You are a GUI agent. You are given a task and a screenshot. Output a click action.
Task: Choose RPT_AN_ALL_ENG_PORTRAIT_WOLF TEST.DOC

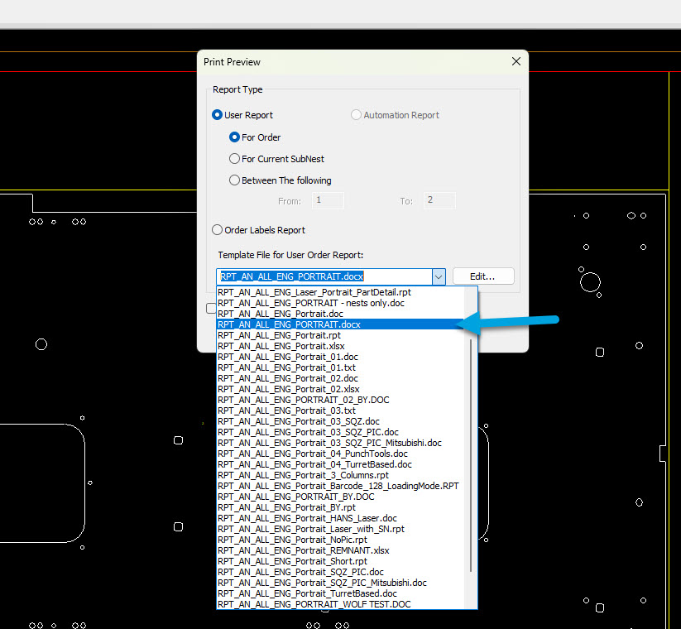point(341,604)
